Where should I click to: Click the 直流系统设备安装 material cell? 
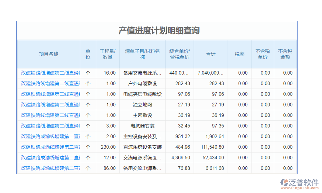[142, 147]
